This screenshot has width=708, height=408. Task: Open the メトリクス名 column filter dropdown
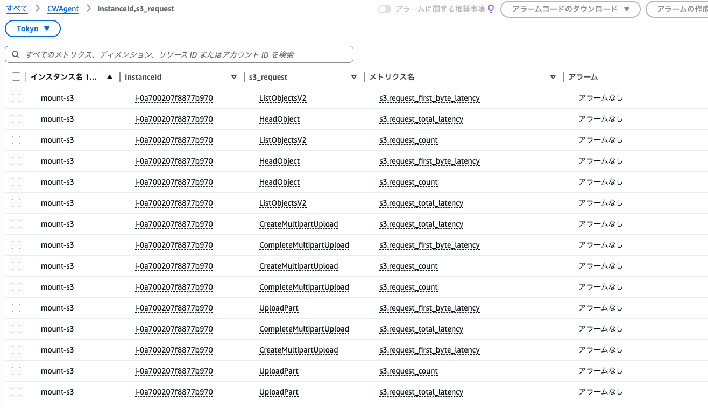553,77
